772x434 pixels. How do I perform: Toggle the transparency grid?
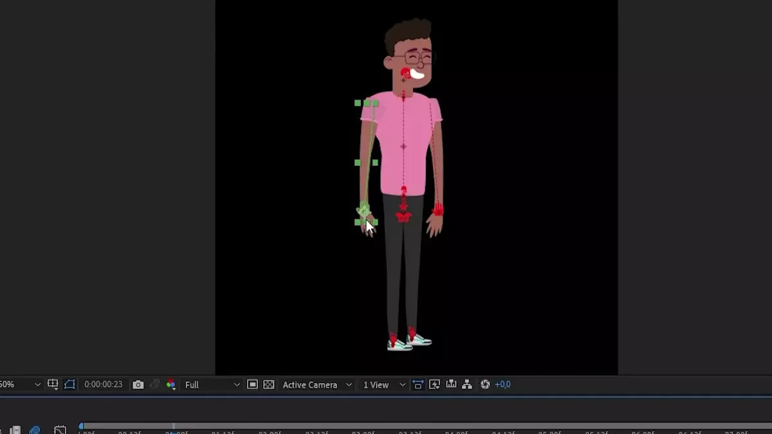(269, 384)
